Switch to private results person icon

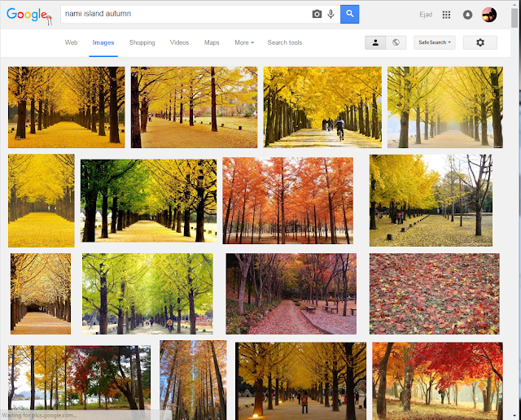[x=375, y=42]
